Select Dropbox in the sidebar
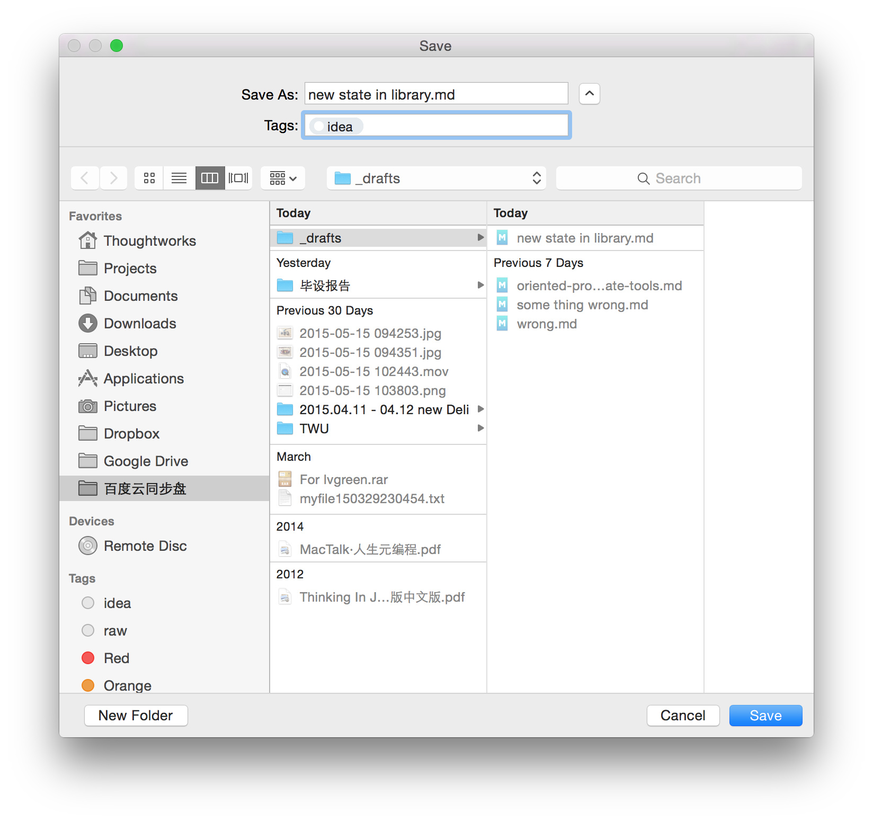 tap(130, 433)
